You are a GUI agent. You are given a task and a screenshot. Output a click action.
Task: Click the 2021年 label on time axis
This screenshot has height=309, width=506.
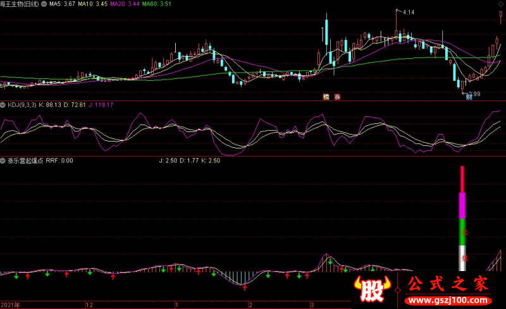point(10,305)
